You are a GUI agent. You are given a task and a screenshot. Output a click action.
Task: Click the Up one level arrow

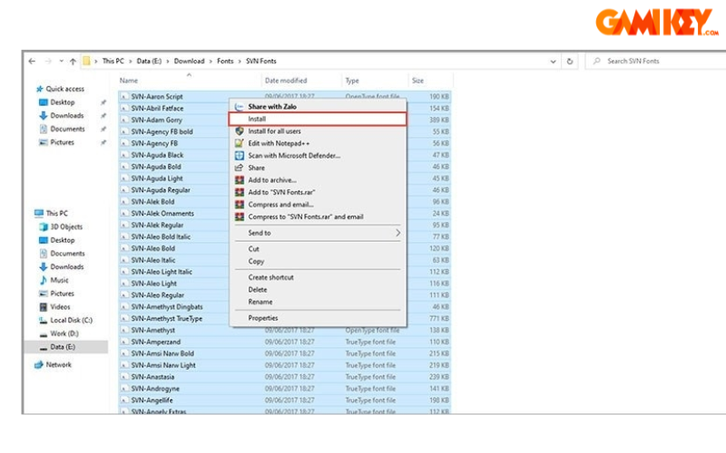(73, 62)
